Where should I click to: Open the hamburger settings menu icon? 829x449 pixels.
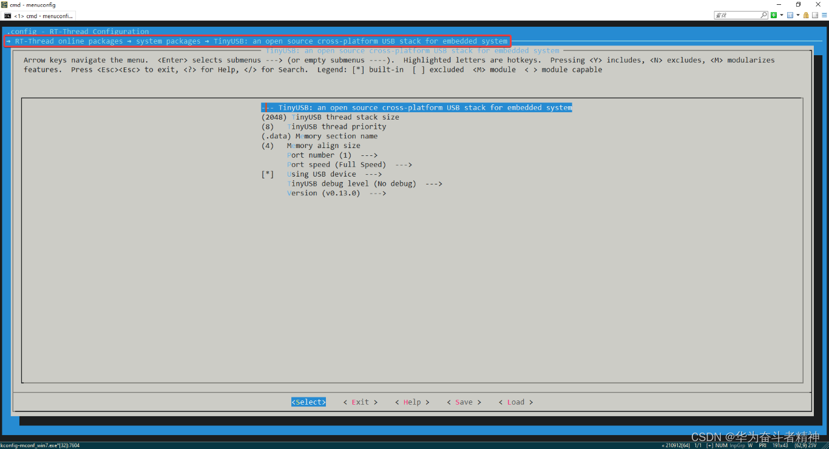(x=824, y=15)
